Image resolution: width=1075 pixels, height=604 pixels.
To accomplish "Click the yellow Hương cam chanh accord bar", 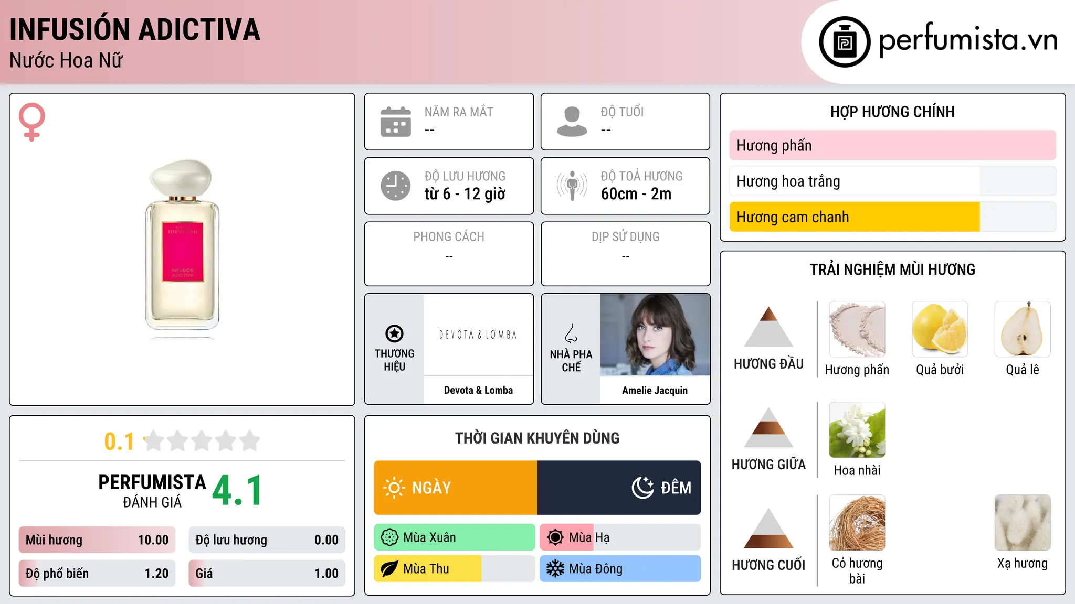I will click(893, 217).
